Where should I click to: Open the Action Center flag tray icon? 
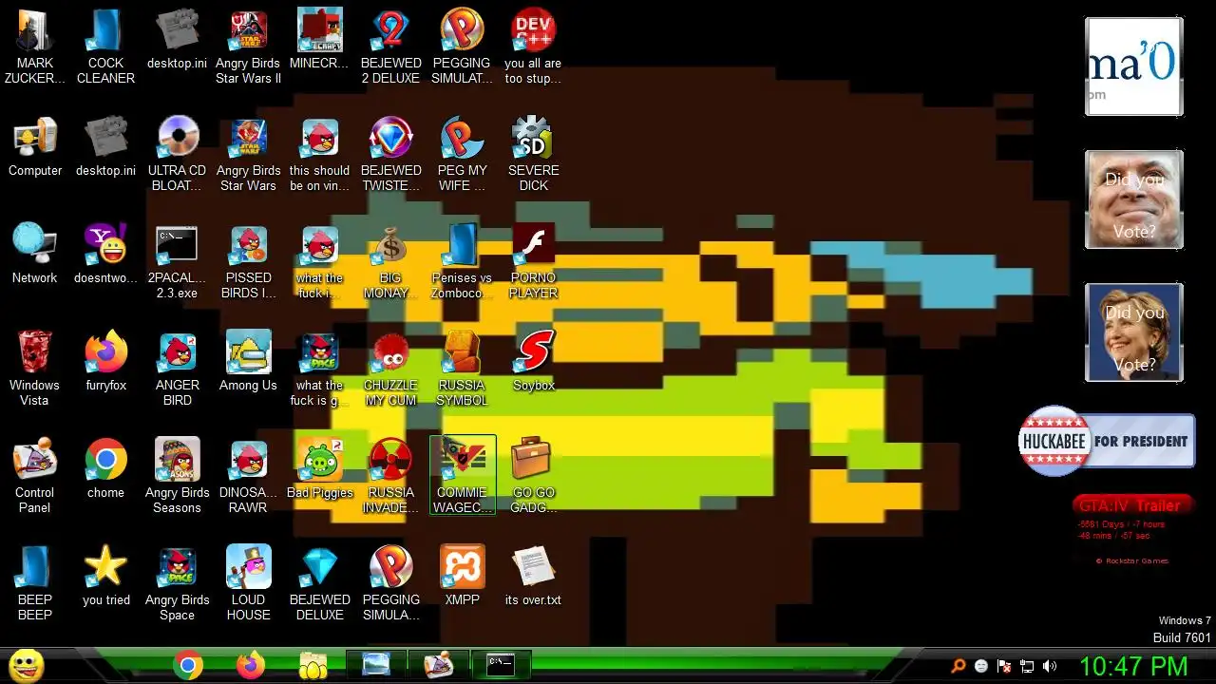point(1004,667)
